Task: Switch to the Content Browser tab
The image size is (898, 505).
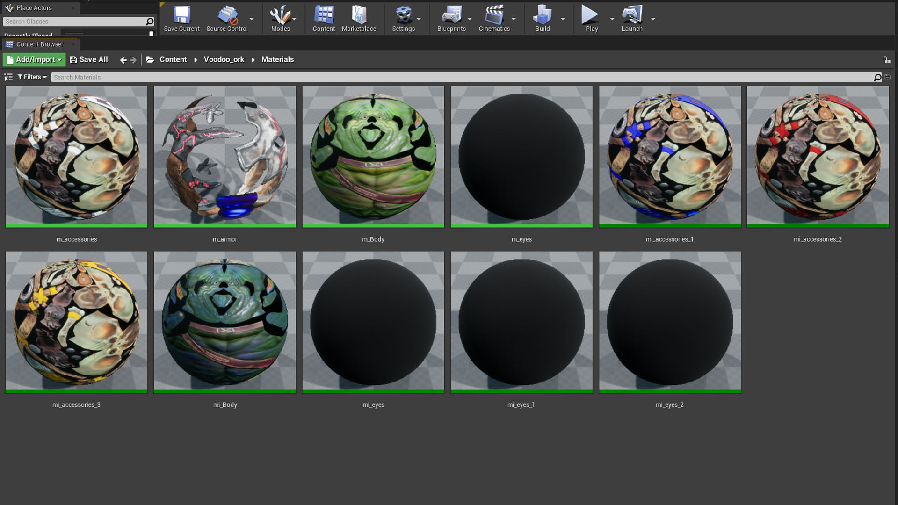Action: tap(40, 44)
